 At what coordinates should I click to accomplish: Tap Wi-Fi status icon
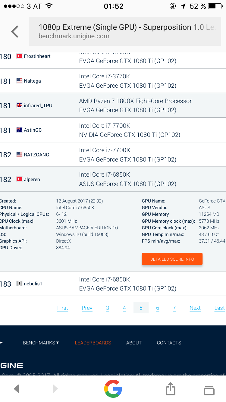pyautogui.click(x=49, y=6)
